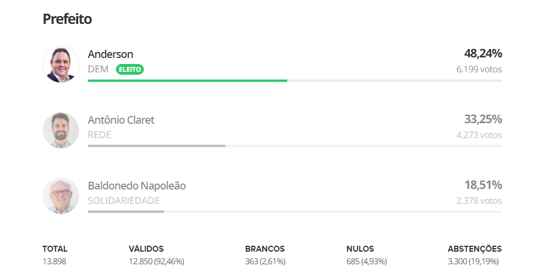Click the TOTAL votes statistic

pyautogui.click(x=55, y=255)
